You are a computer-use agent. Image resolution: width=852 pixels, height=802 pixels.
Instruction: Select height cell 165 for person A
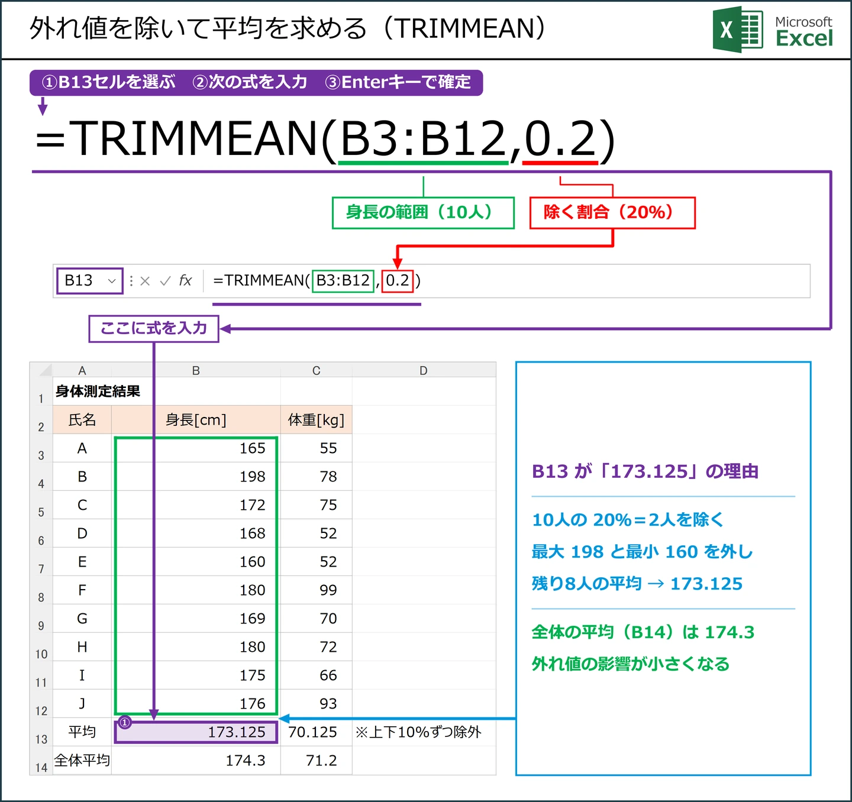pyautogui.click(x=196, y=448)
